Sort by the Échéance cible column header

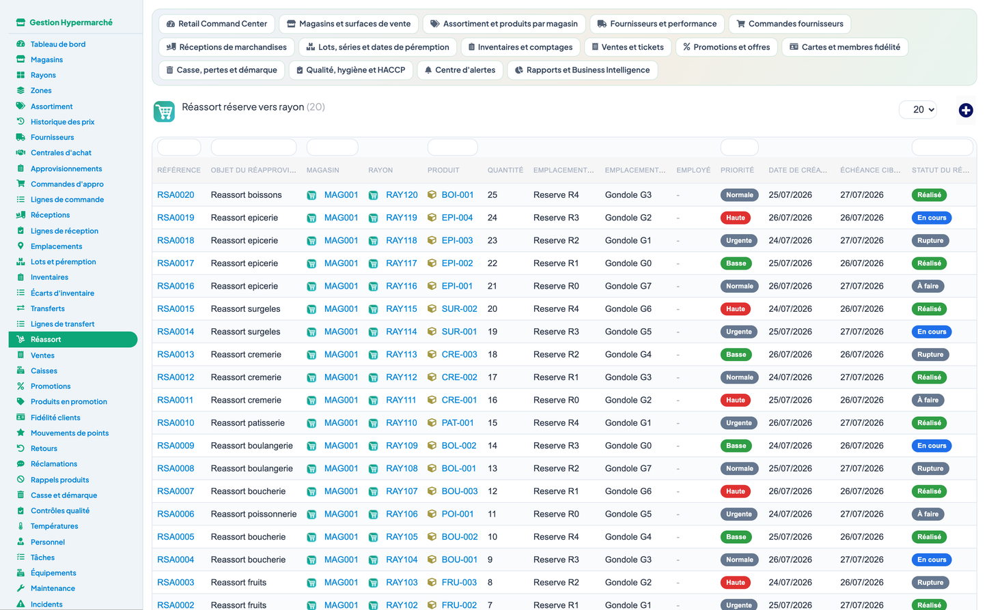pyautogui.click(x=870, y=171)
